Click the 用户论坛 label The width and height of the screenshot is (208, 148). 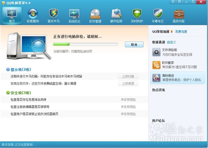(158, 120)
